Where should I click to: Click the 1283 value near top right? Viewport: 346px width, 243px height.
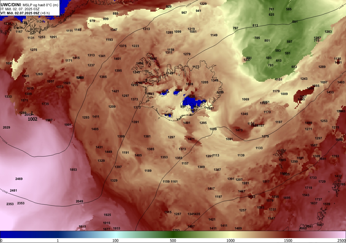[328, 32]
